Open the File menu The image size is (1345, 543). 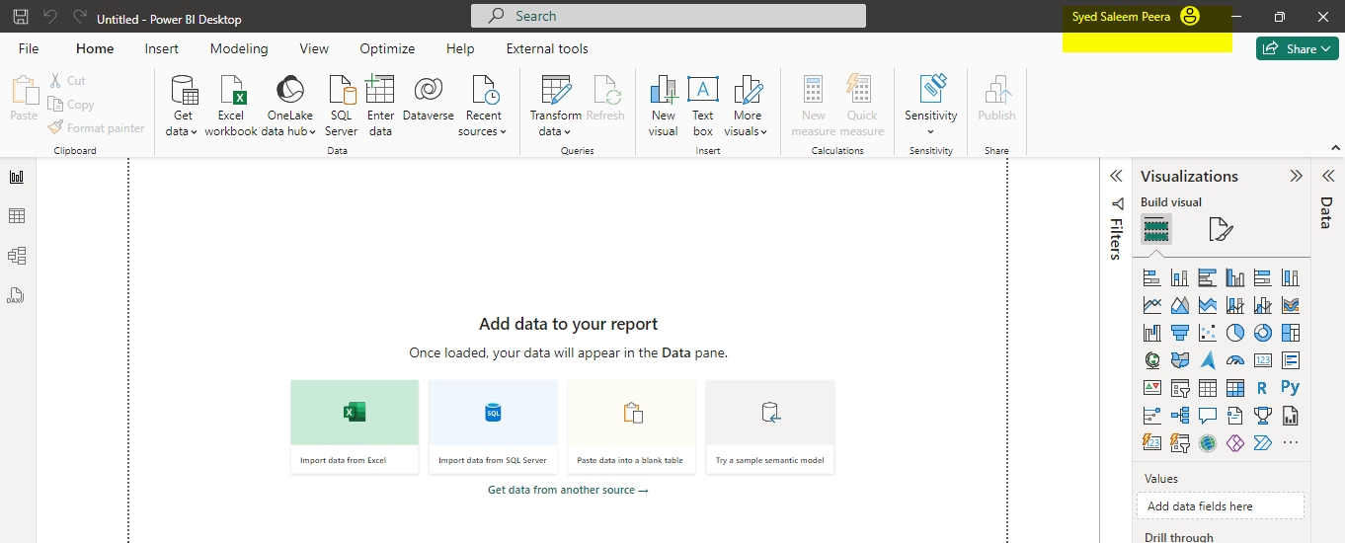point(29,48)
